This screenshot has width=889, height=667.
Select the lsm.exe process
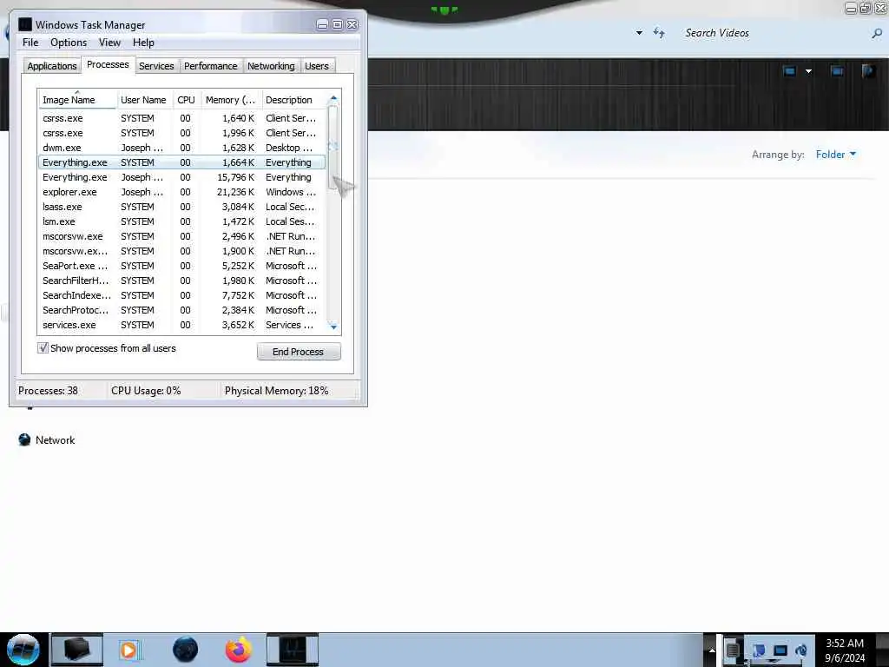(181, 221)
